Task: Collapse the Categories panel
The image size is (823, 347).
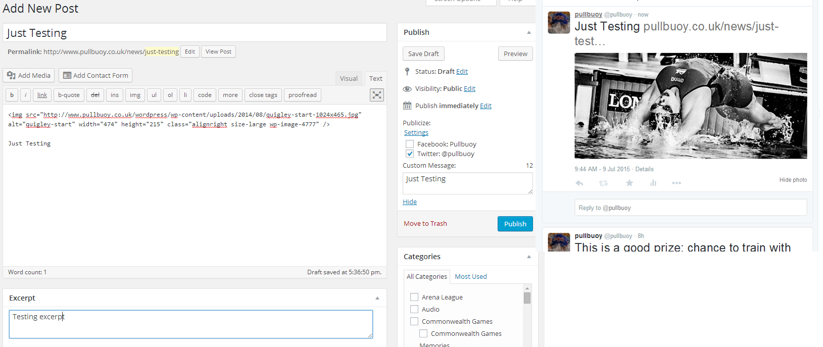Action: pos(529,257)
